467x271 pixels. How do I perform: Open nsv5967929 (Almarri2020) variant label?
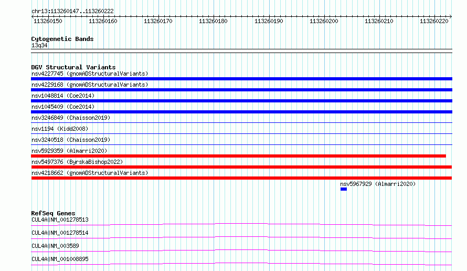378,184
